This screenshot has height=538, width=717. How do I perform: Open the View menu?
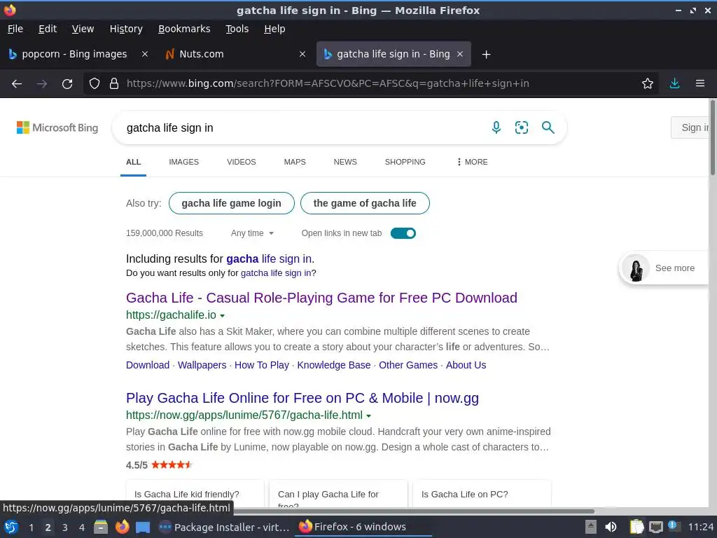83,29
